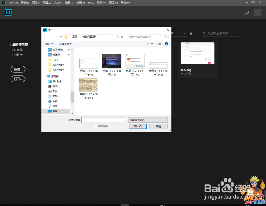
Task: Open the 所有格式 file type dropdown
Action: [148, 120]
